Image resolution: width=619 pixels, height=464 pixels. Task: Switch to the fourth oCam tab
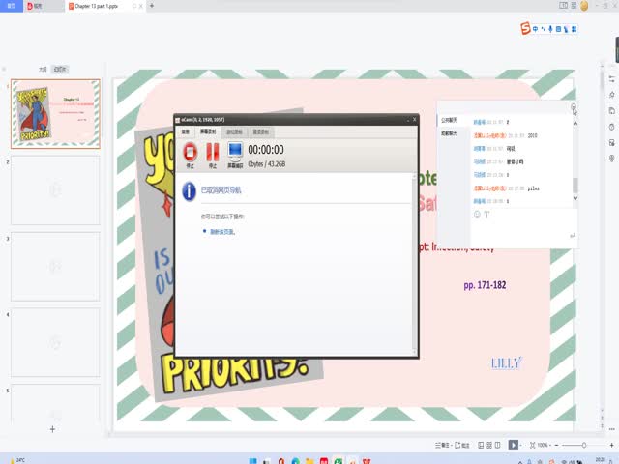260,132
